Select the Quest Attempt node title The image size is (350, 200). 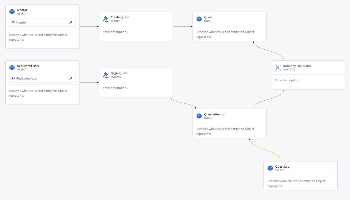[214, 114]
